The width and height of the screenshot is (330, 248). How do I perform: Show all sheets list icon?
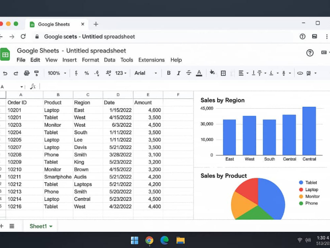pyautogui.click(x=12, y=226)
